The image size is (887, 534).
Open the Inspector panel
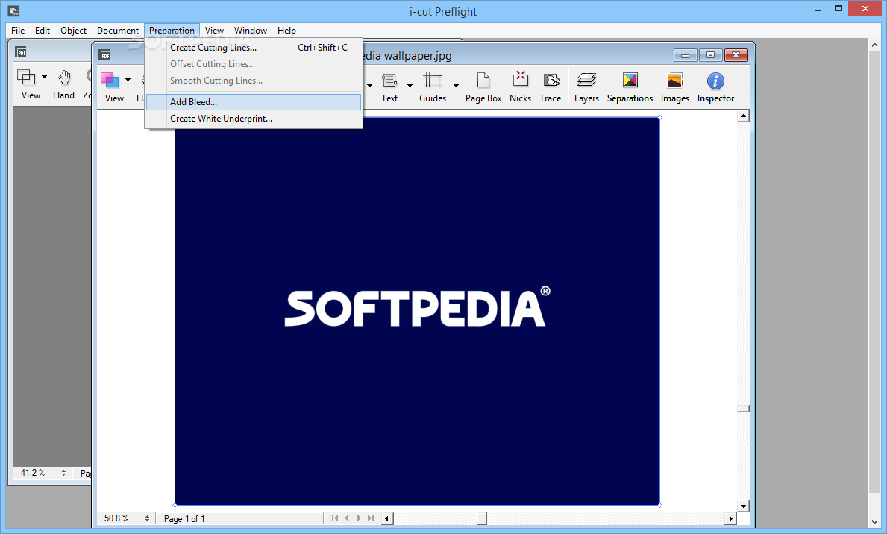[715, 87]
